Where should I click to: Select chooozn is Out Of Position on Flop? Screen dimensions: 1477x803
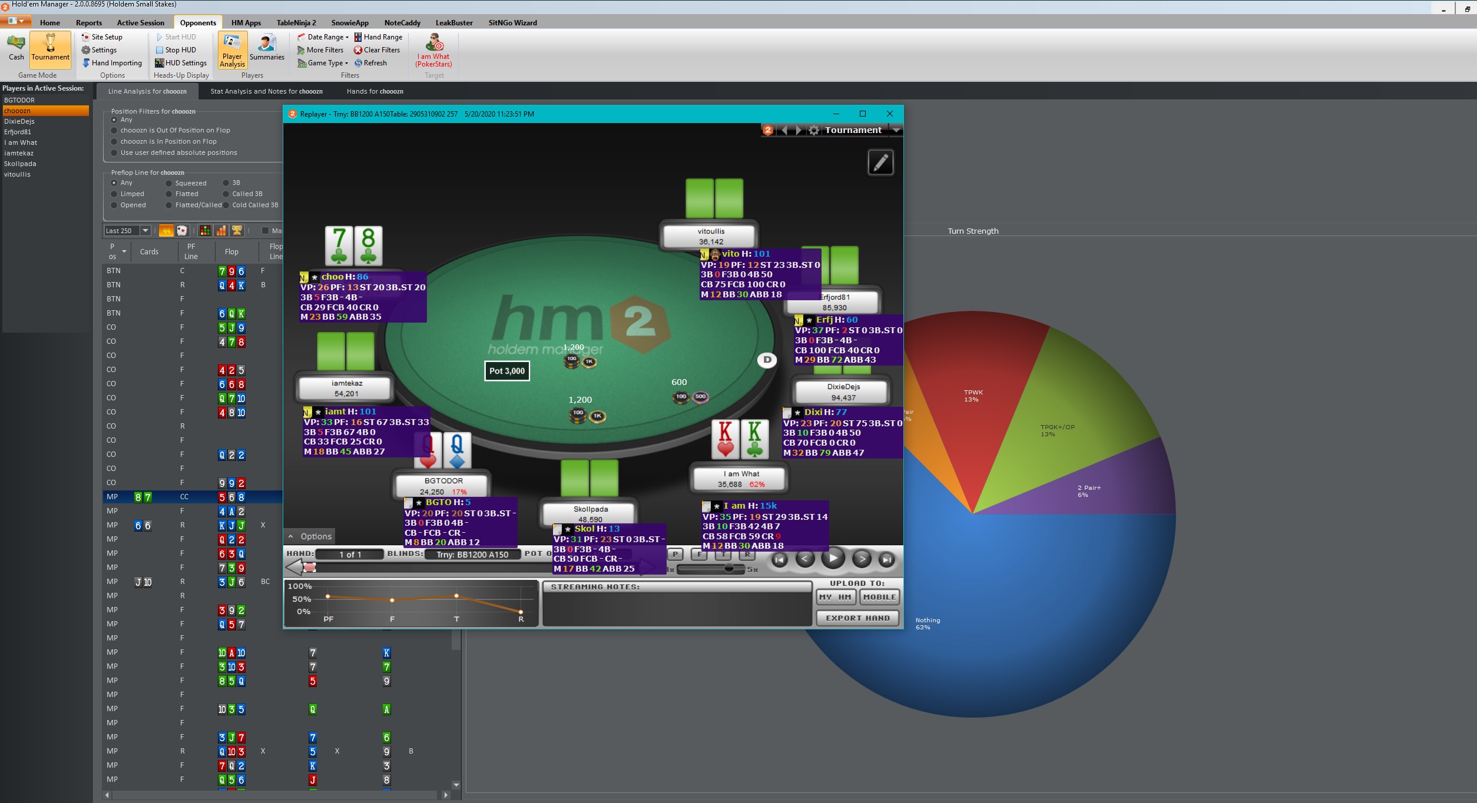tap(114, 131)
